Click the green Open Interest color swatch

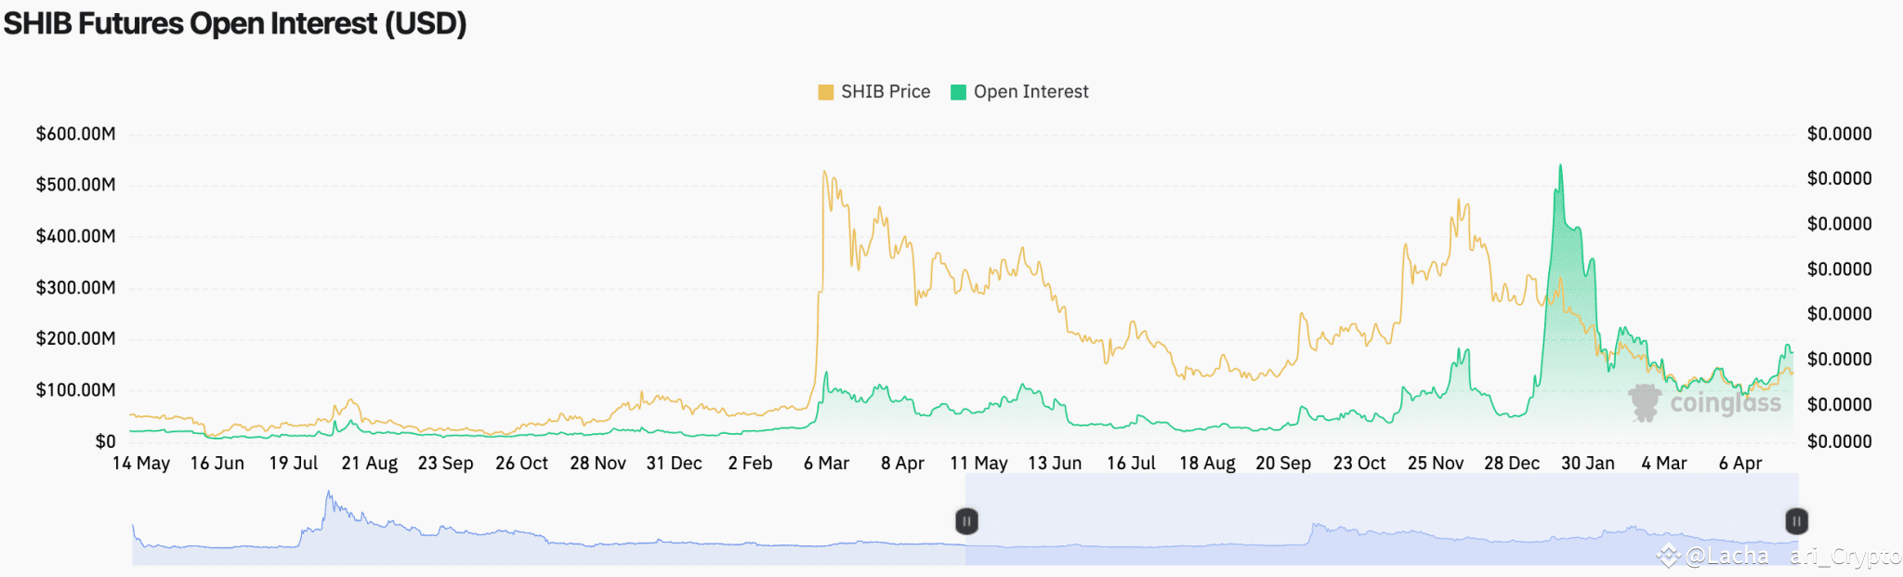[959, 92]
